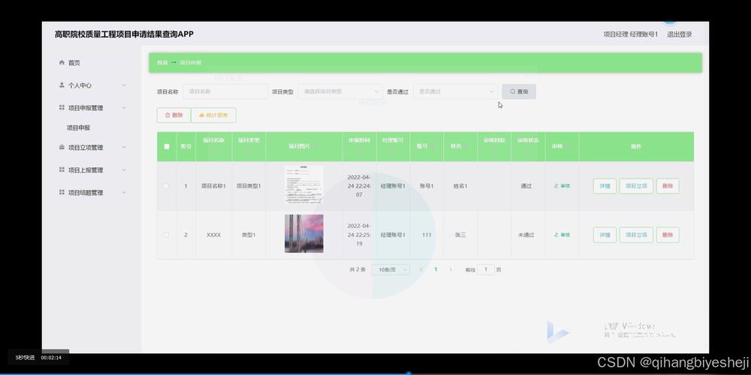751x375 pixels.
Task: Click 退出登录 to log out
Action: [x=679, y=34]
